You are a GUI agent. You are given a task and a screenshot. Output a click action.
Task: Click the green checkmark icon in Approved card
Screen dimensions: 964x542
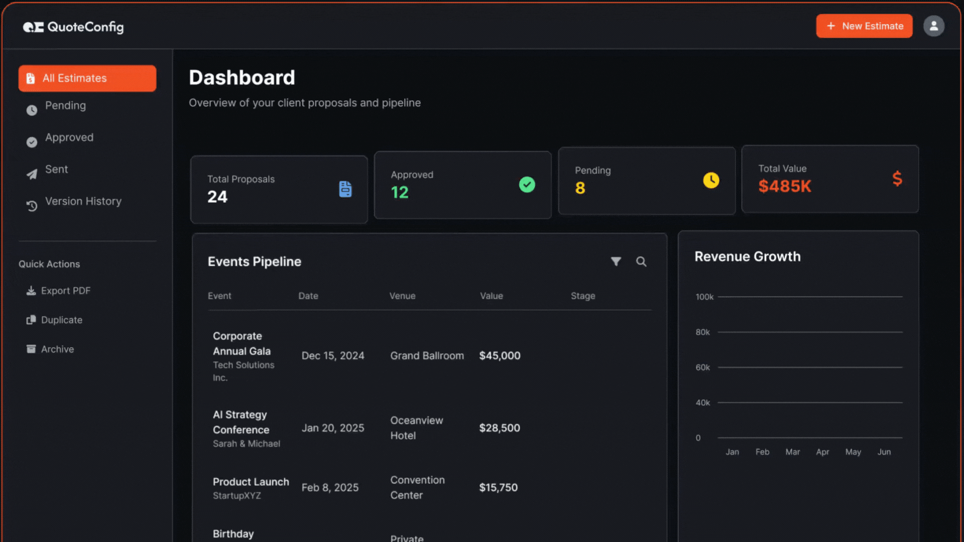[527, 185]
